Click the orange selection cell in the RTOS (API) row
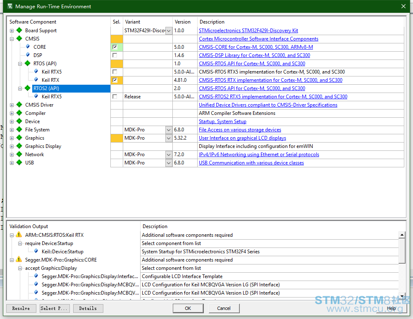Screen dimensions: 413x319 point(117,64)
